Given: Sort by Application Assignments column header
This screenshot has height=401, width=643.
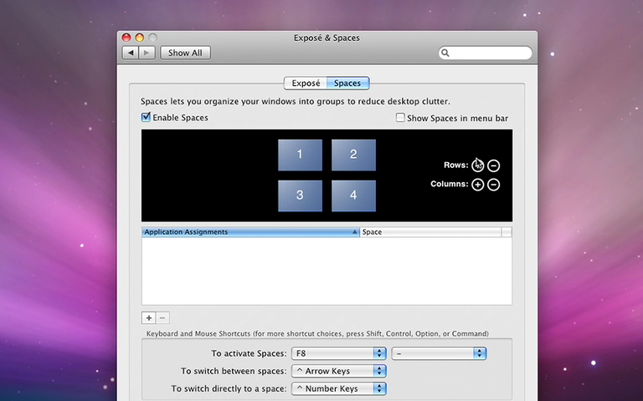Looking at the screenshot, I should pyautogui.click(x=250, y=232).
